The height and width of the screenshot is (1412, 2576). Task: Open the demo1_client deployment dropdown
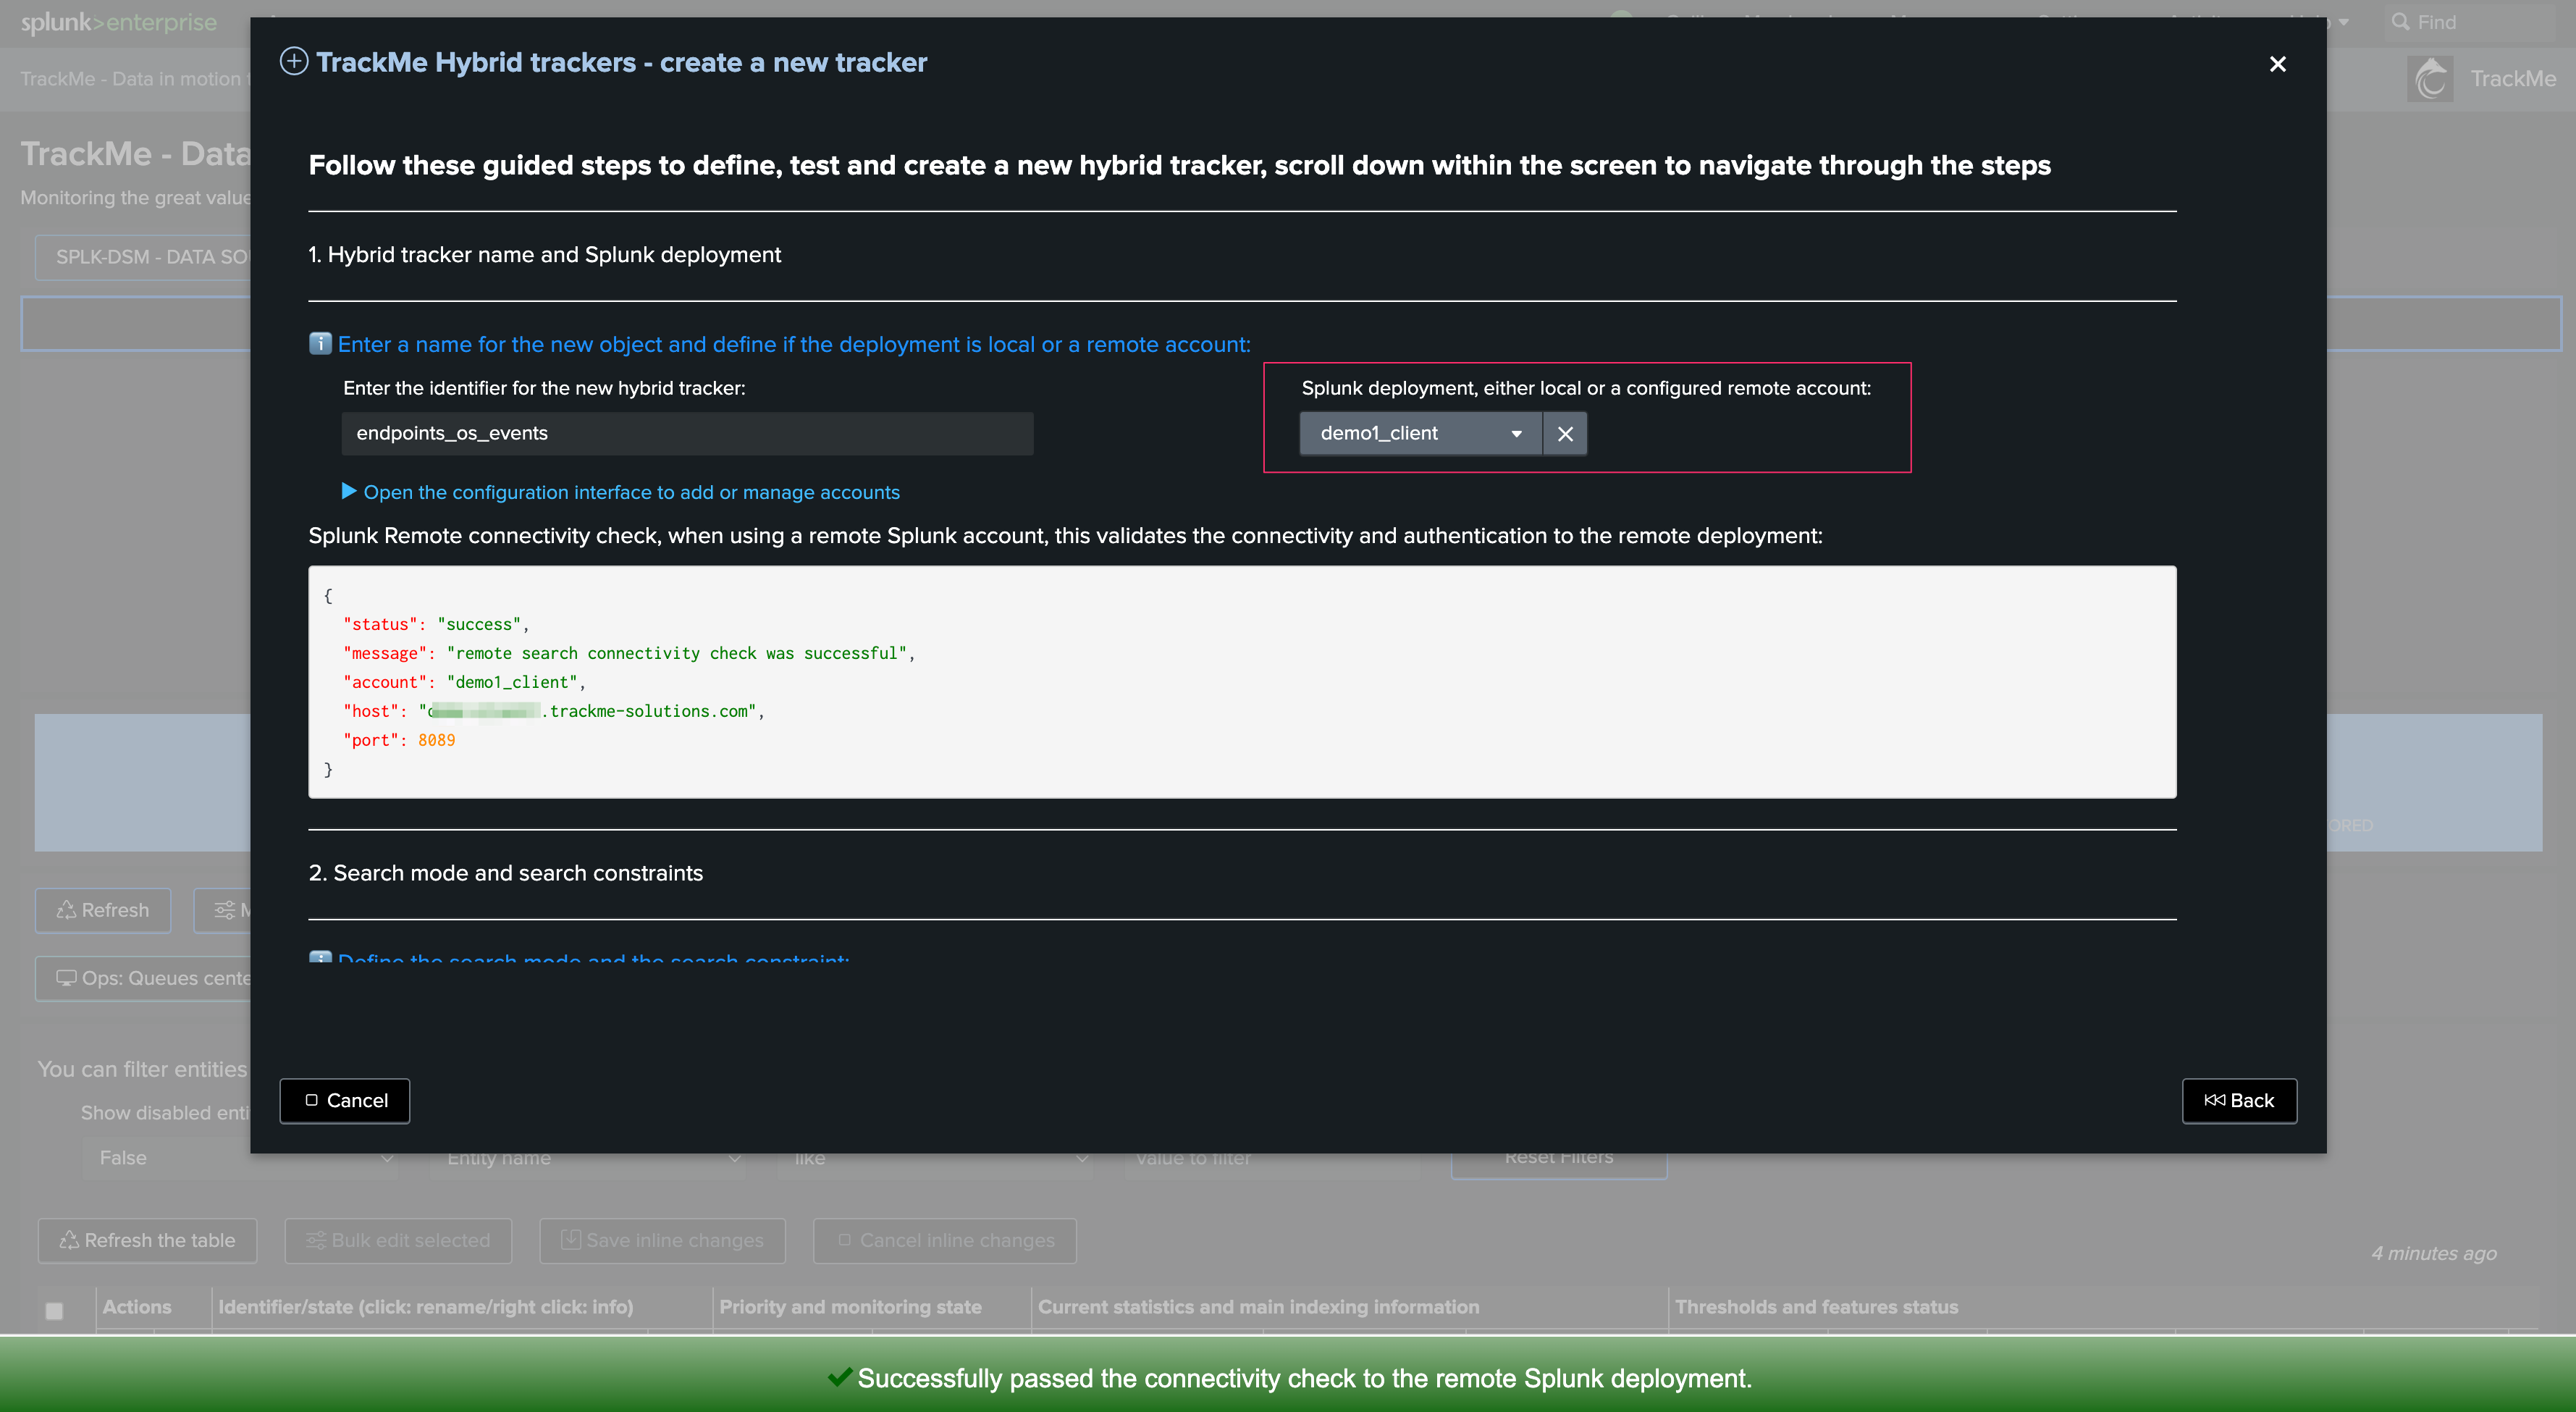click(x=1420, y=433)
